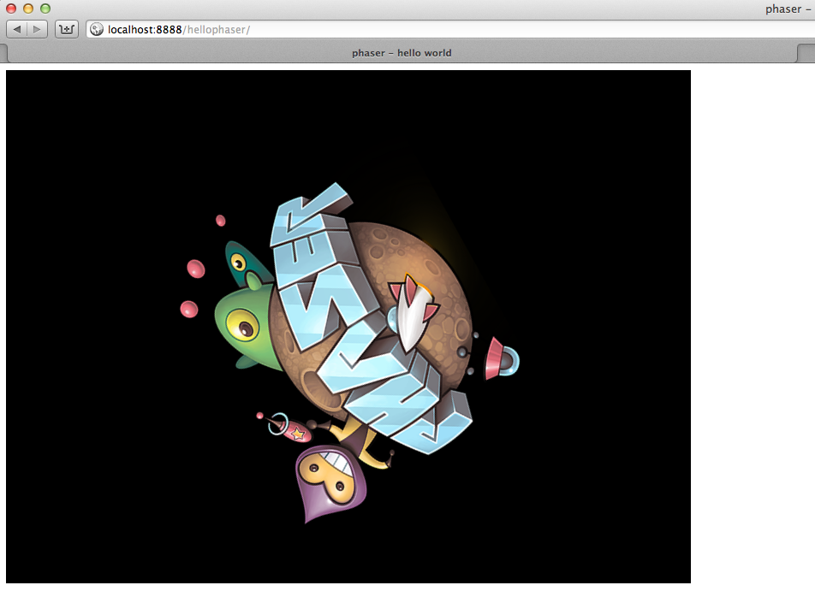Image resolution: width=815 pixels, height=597 pixels.
Task: Open the bookmark add button beside navigation arrows
Action: click(67, 29)
